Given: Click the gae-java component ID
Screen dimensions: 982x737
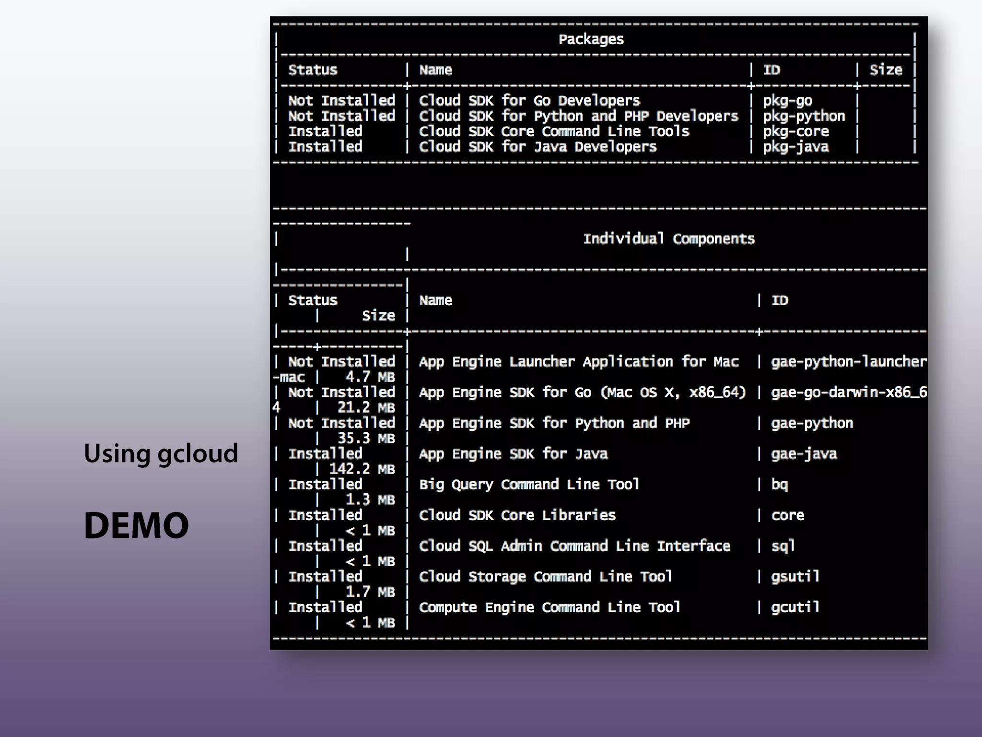Looking at the screenshot, I should tap(804, 454).
